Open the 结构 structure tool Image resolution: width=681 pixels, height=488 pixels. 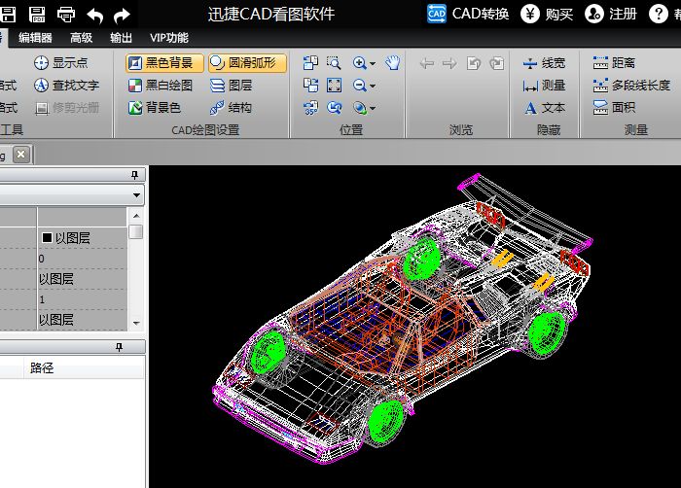pyautogui.click(x=231, y=108)
